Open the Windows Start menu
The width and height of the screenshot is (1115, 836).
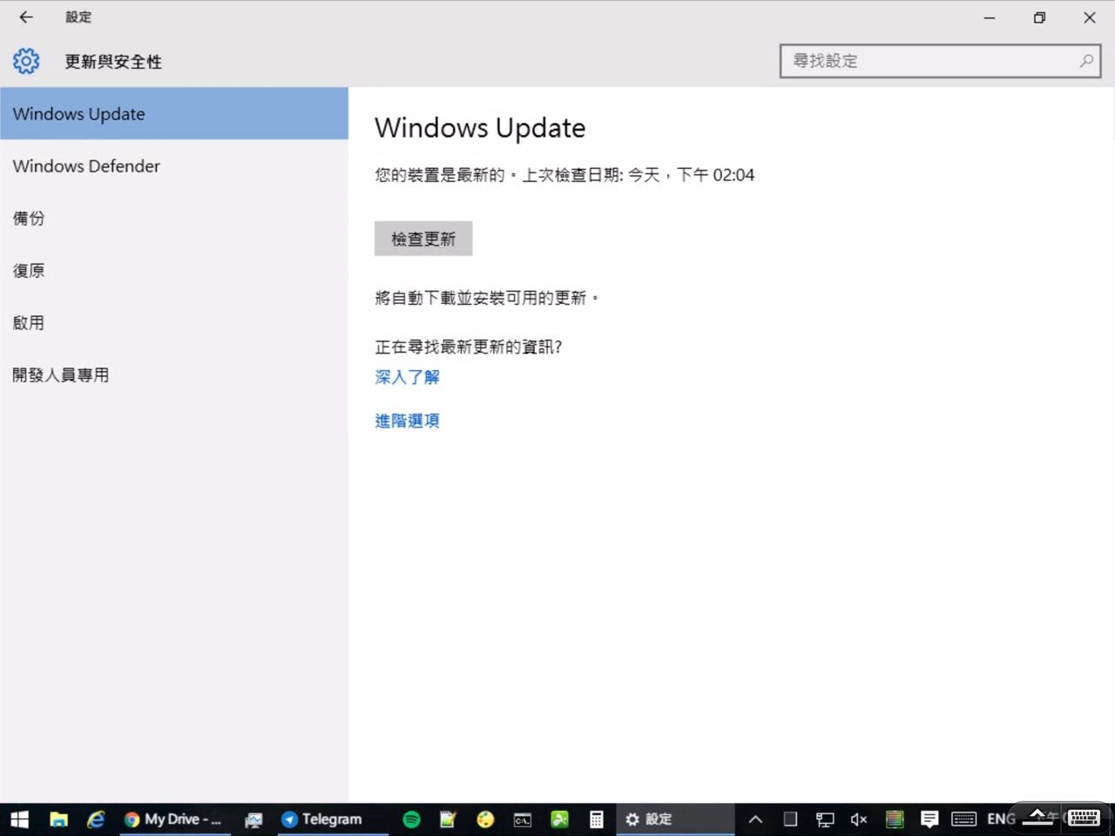(19, 819)
